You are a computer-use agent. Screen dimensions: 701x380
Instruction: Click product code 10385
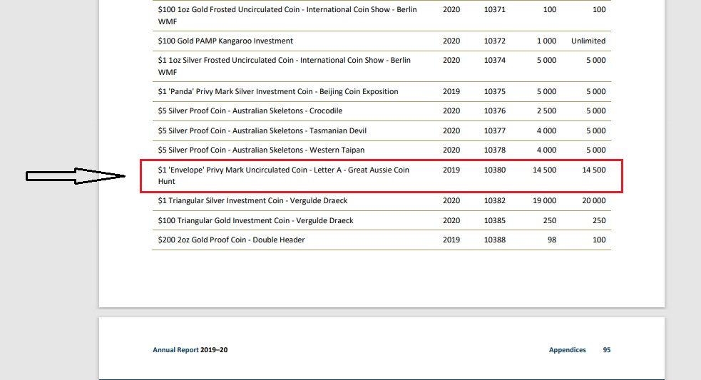click(x=495, y=220)
